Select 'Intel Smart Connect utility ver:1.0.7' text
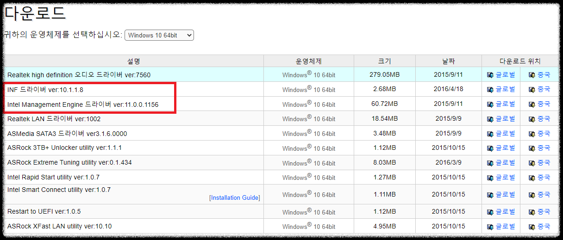 tap(59, 190)
